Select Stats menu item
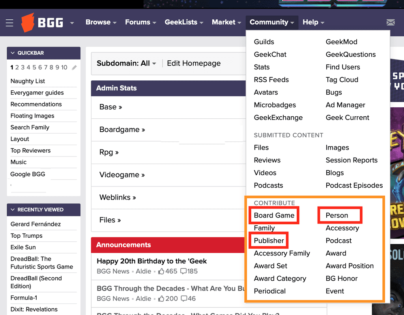The height and width of the screenshot is (315, 404). coord(262,67)
